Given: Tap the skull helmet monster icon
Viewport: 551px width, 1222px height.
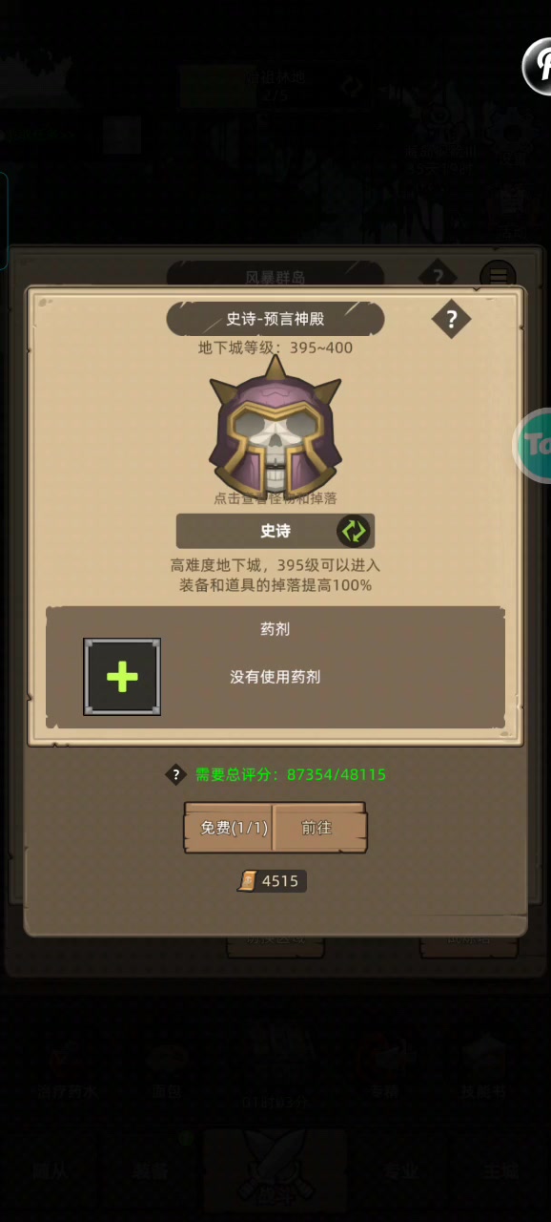Looking at the screenshot, I should [x=275, y=427].
